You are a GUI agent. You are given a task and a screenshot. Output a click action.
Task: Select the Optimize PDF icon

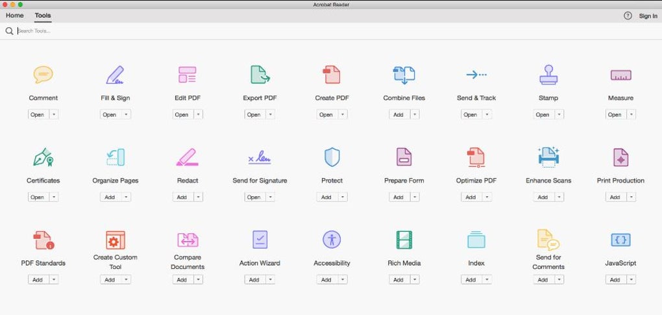[x=476, y=157]
